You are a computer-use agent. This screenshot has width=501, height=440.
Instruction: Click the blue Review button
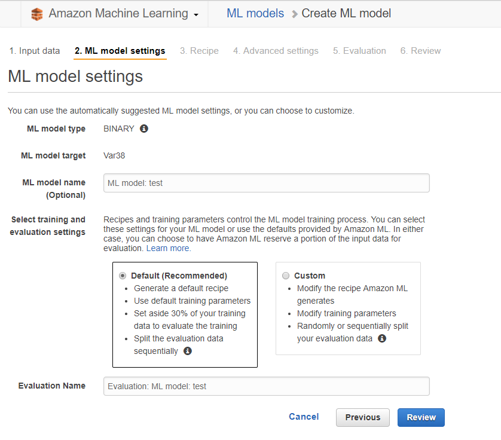click(x=421, y=417)
